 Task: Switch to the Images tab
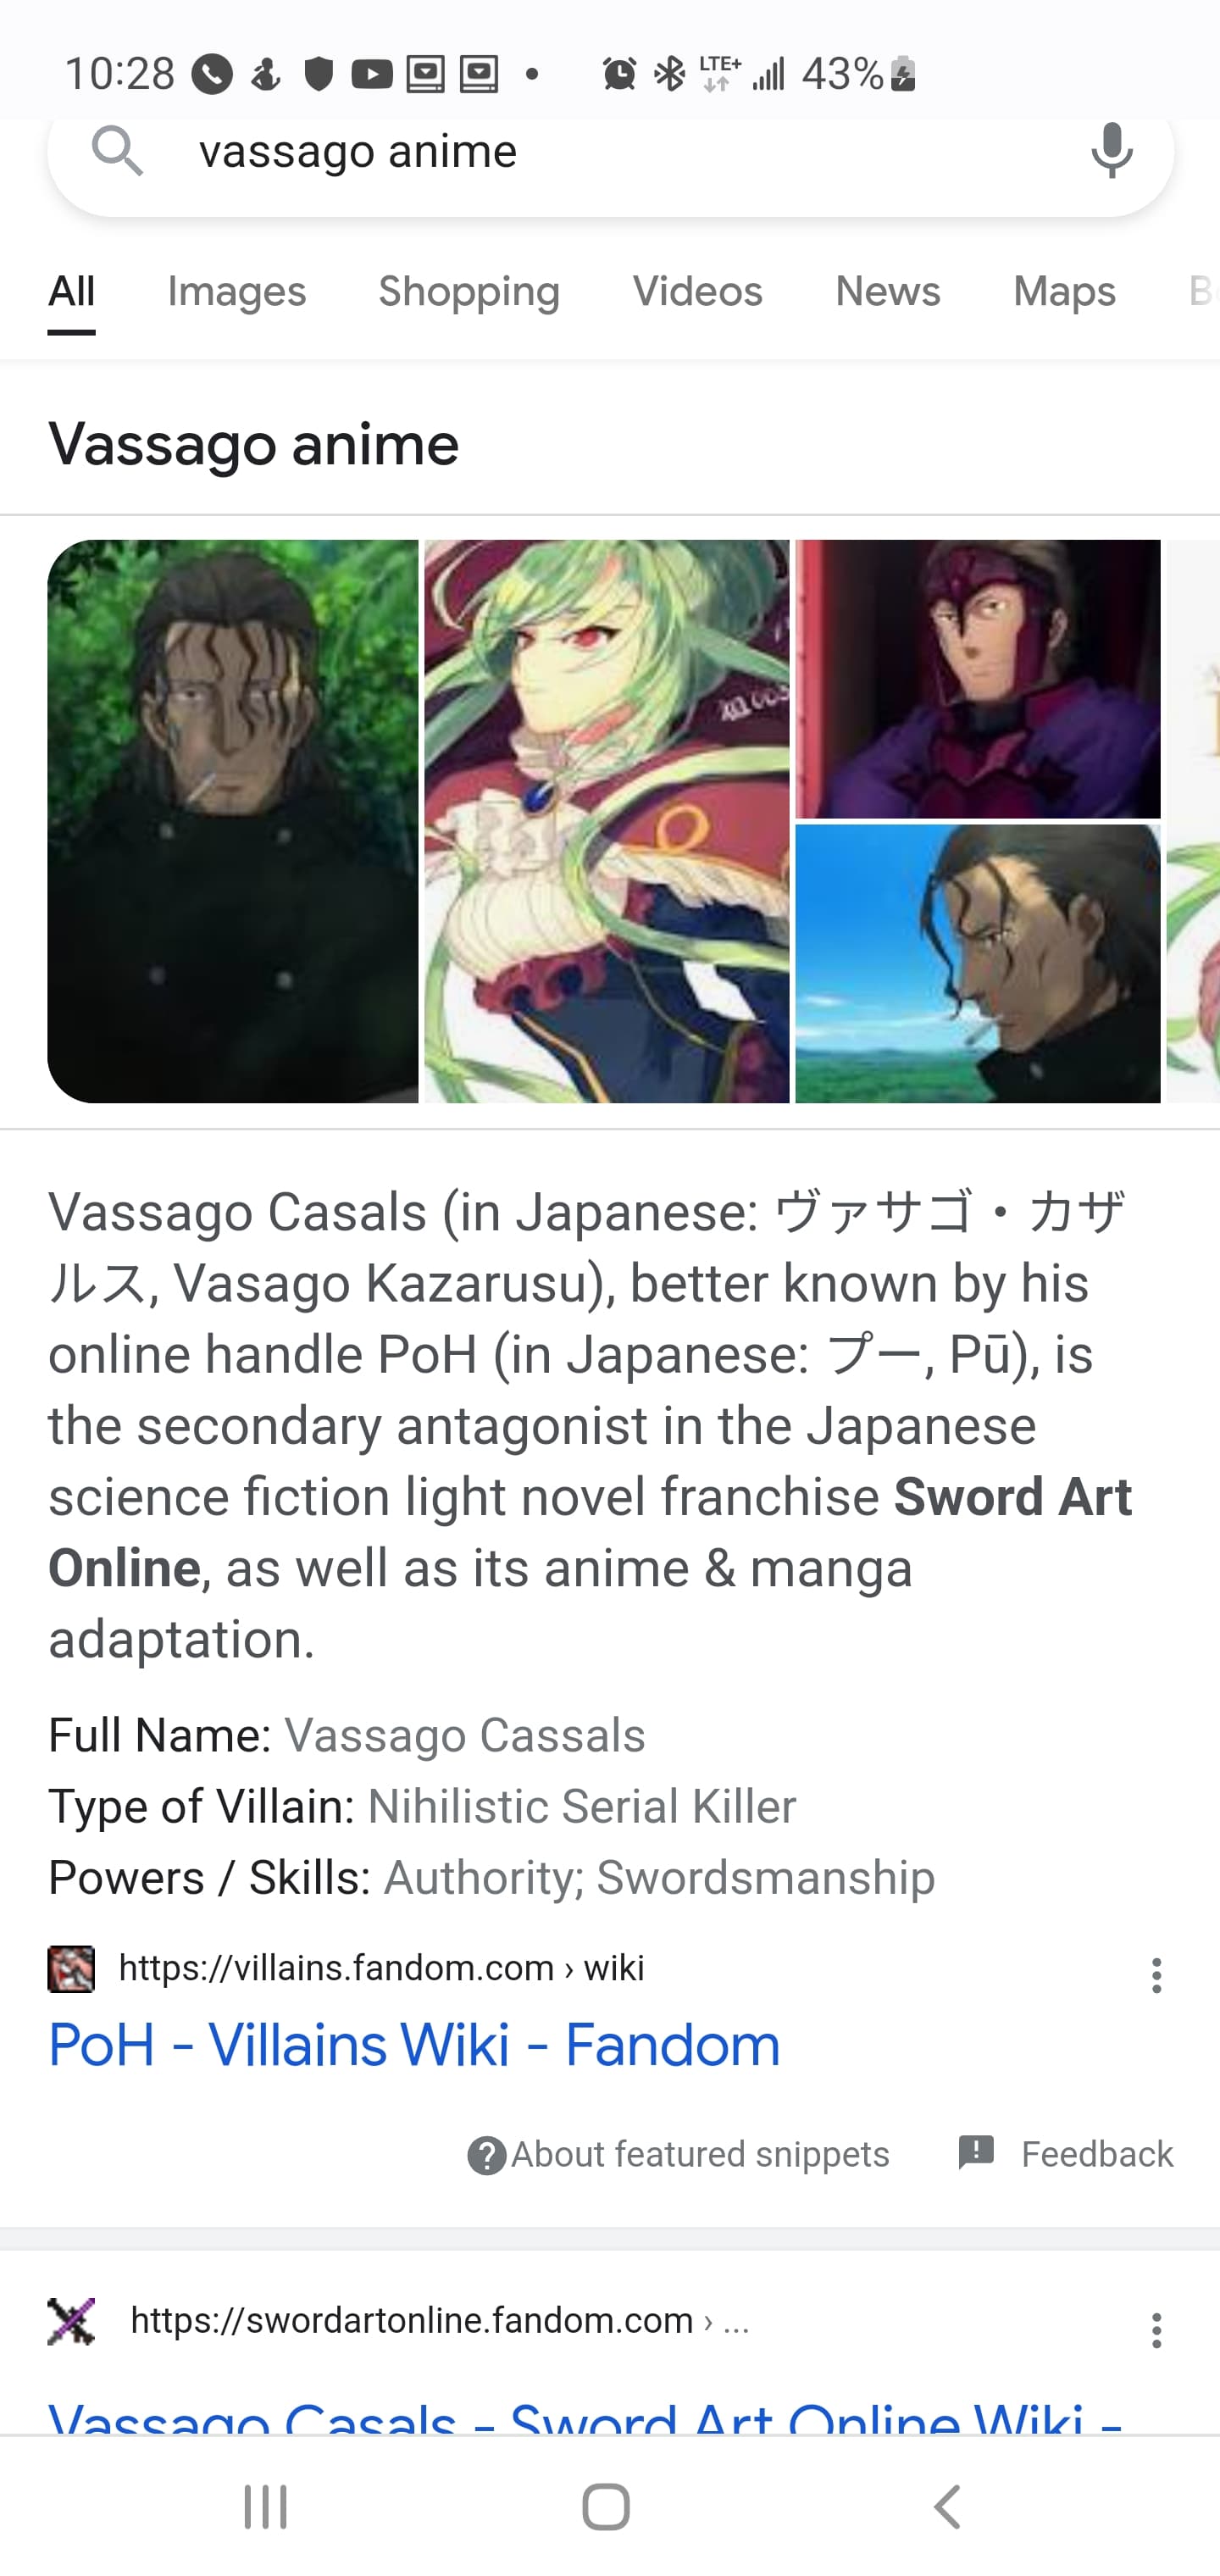click(236, 291)
